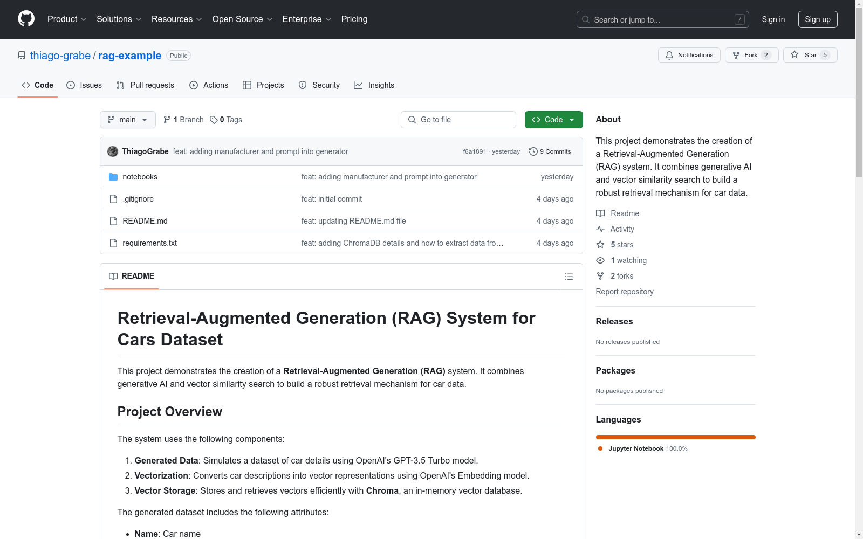Click the Star icon

pos(794,54)
